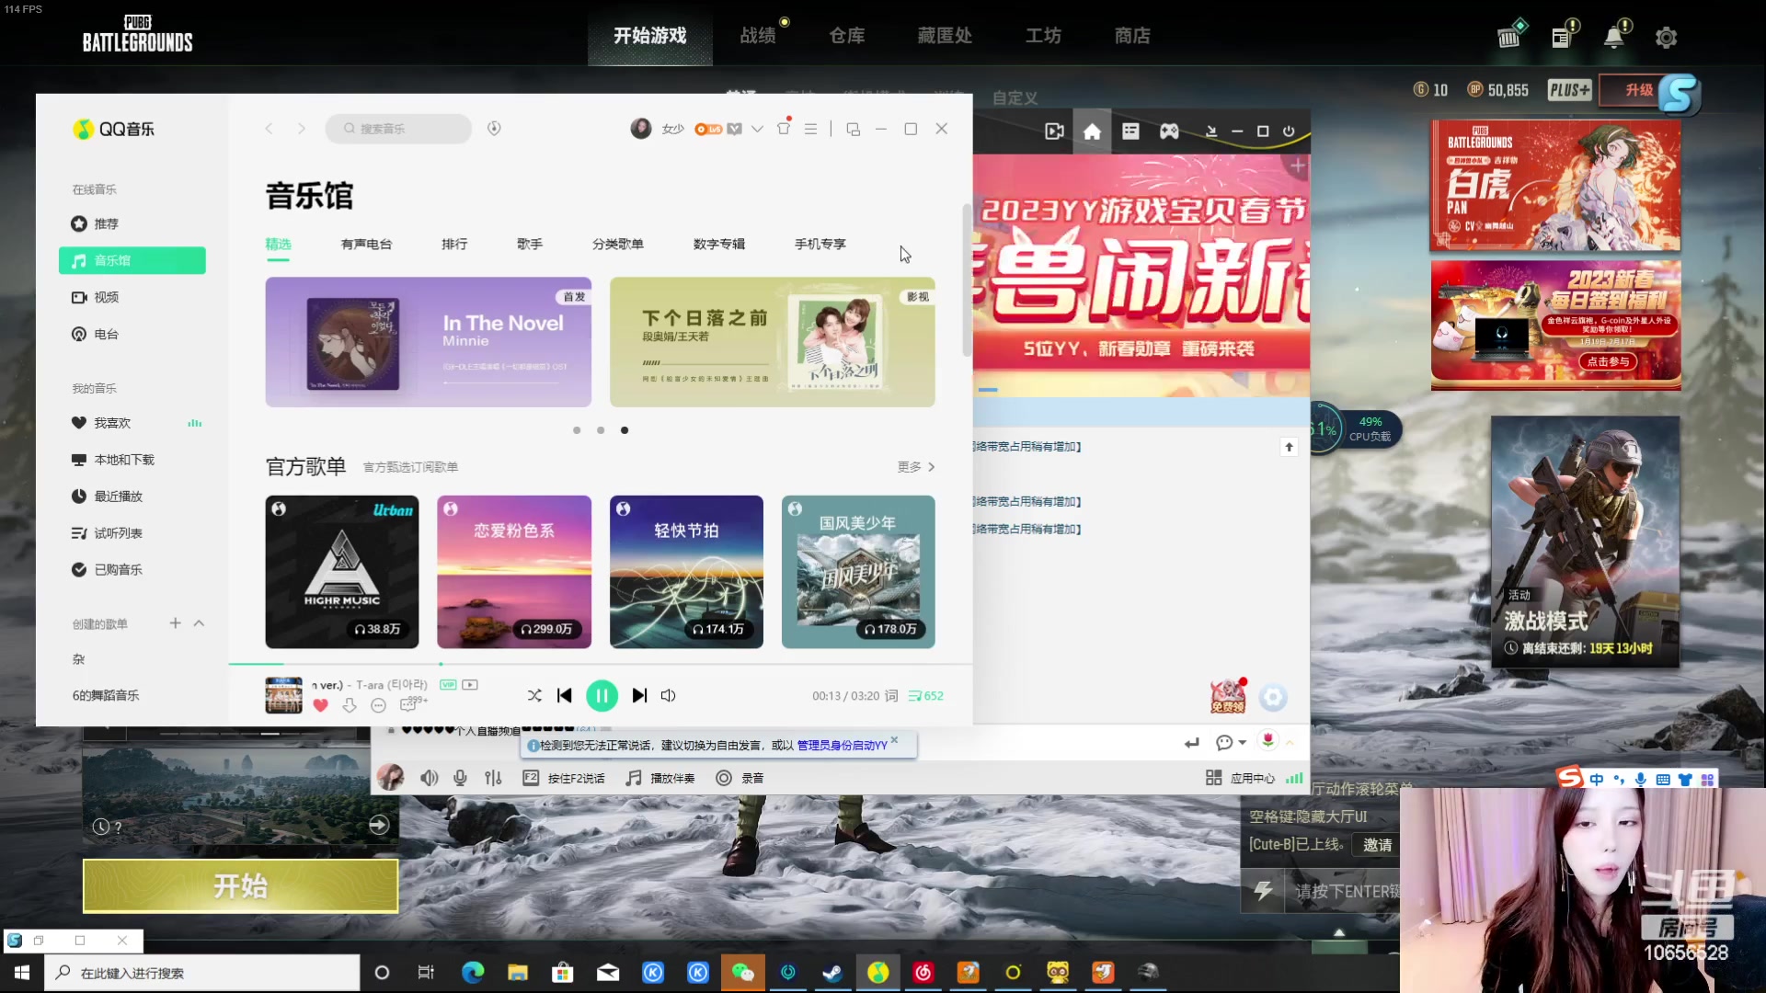Open MV video for current song
Image resolution: width=1766 pixels, height=993 pixels.
tap(470, 685)
